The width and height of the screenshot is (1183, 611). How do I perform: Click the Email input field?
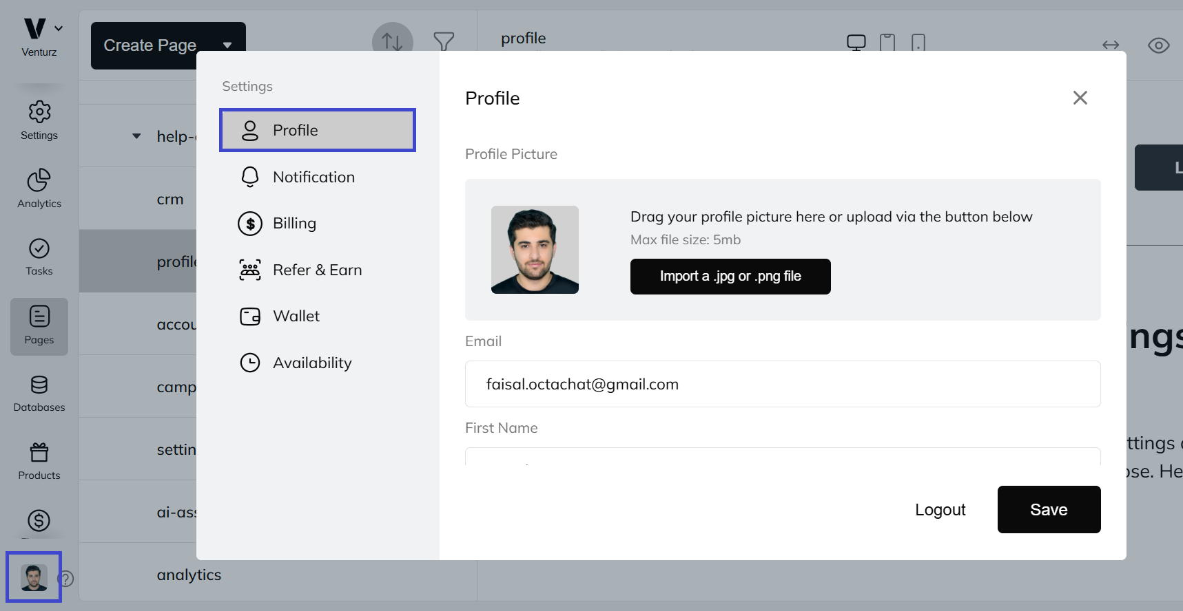pos(783,384)
